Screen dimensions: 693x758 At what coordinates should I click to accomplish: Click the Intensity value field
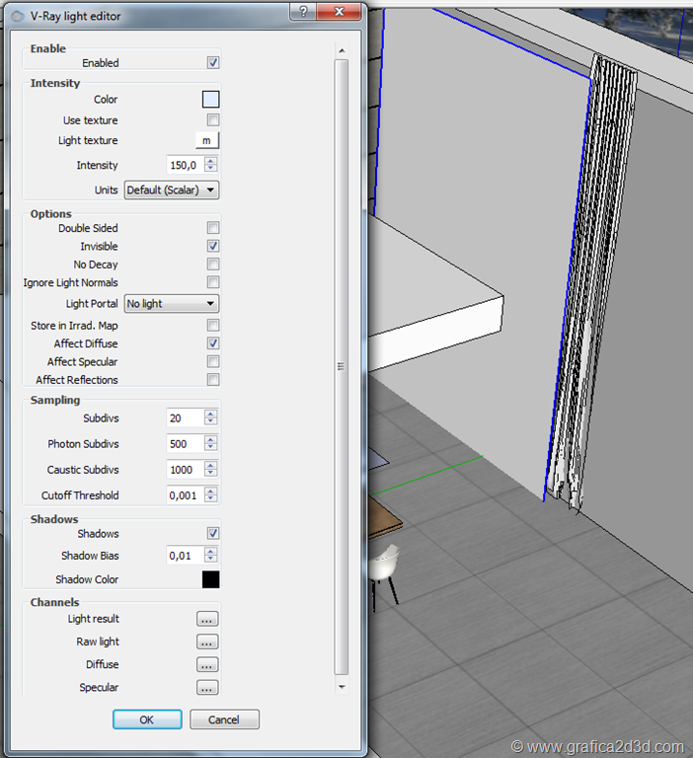click(185, 165)
